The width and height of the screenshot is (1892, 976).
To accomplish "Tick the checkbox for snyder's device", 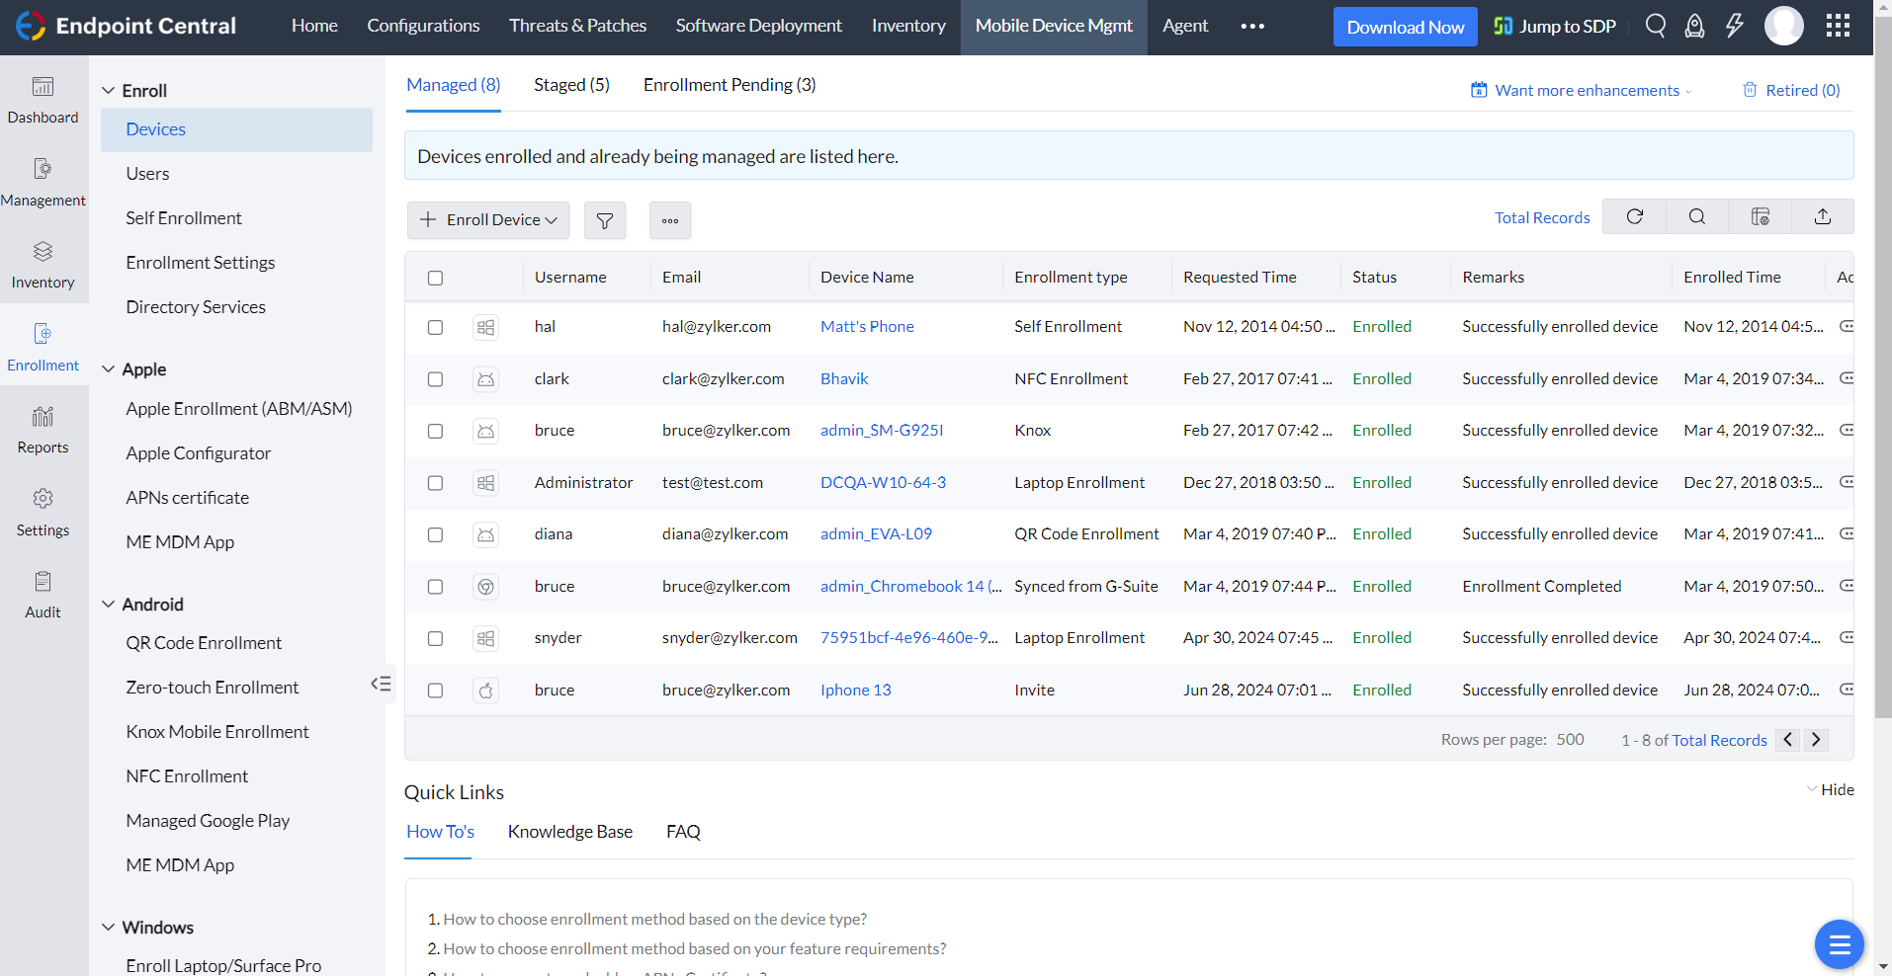I will click(x=435, y=638).
